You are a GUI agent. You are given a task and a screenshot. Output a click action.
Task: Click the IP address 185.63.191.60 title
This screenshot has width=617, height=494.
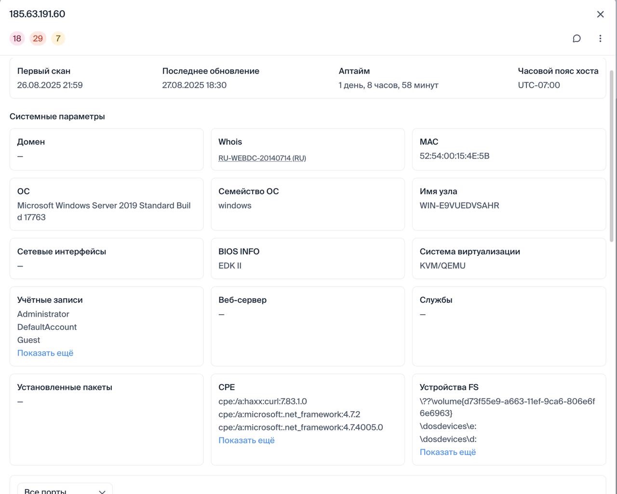37,14
